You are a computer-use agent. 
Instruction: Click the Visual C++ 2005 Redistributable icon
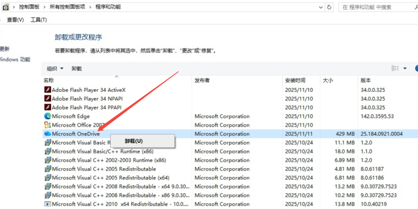48,169
